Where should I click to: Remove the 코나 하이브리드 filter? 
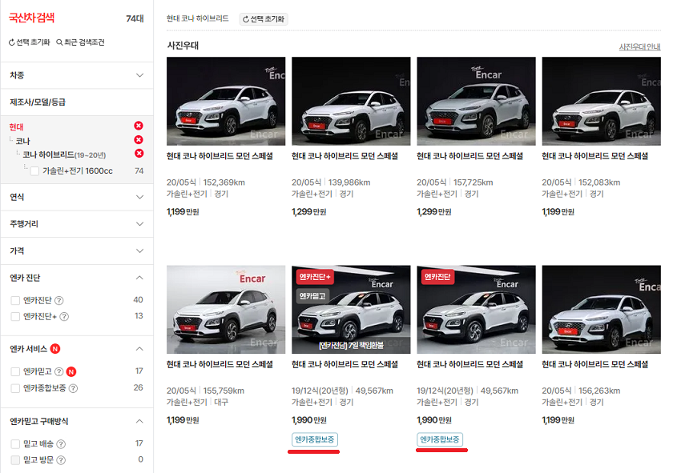[x=139, y=154]
